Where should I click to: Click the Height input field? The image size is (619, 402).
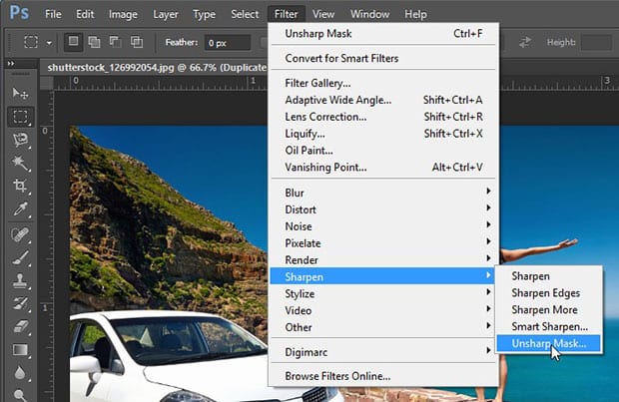coord(596,42)
